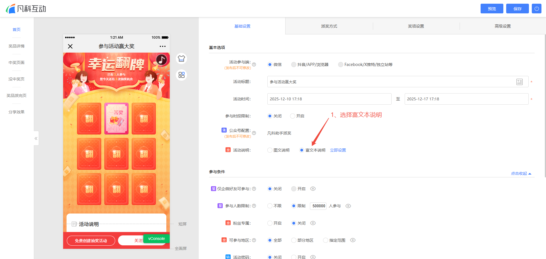Set 参与时段限制 to 开启

(x=293, y=116)
